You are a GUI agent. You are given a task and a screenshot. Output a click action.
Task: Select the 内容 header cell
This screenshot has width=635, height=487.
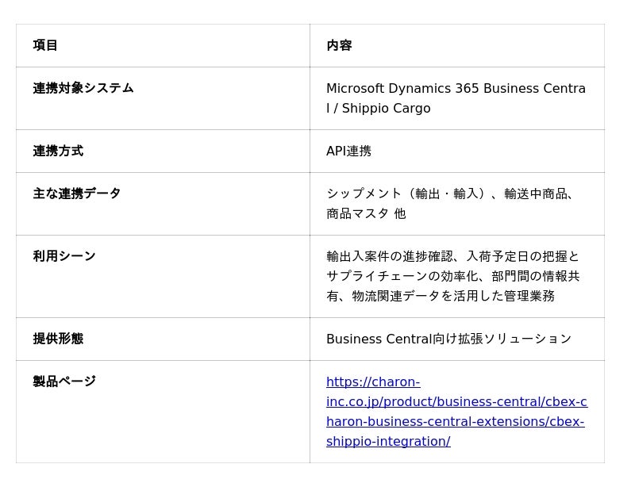coord(457,46)
